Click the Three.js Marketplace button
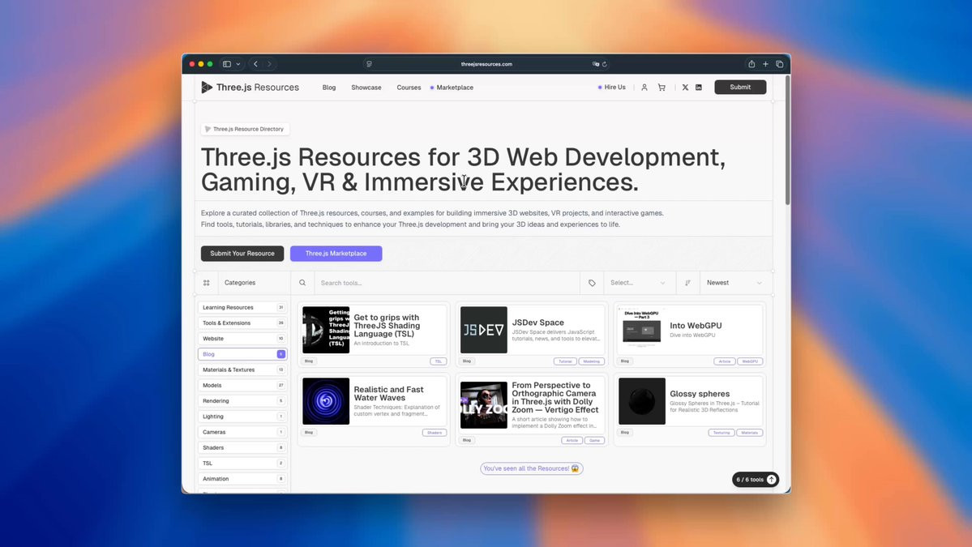972x547 pixels. click(x=336, y=254)
